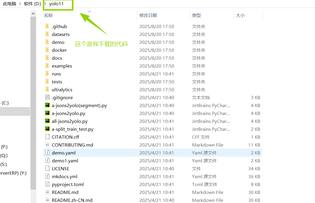Go to 软件 (D:) in the address bar
This screenshot has width=315, height=203.
[x=32, y=4]
